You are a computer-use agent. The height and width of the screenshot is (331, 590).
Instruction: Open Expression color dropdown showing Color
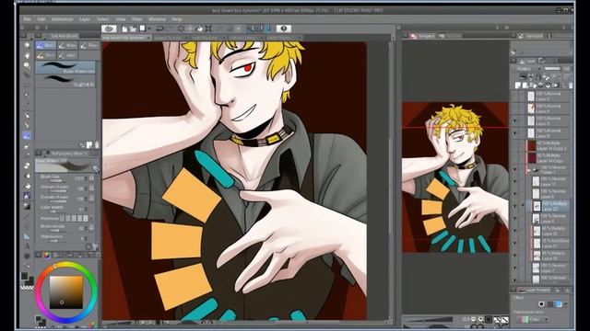point(534,319)
